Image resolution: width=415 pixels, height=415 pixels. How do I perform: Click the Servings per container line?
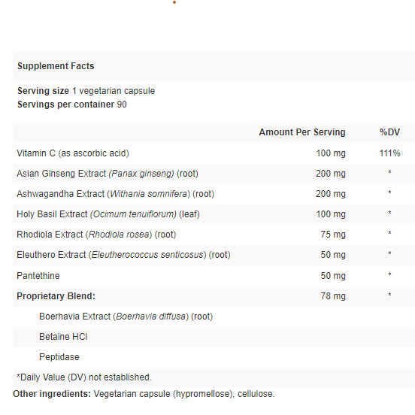tap(72, 105)
